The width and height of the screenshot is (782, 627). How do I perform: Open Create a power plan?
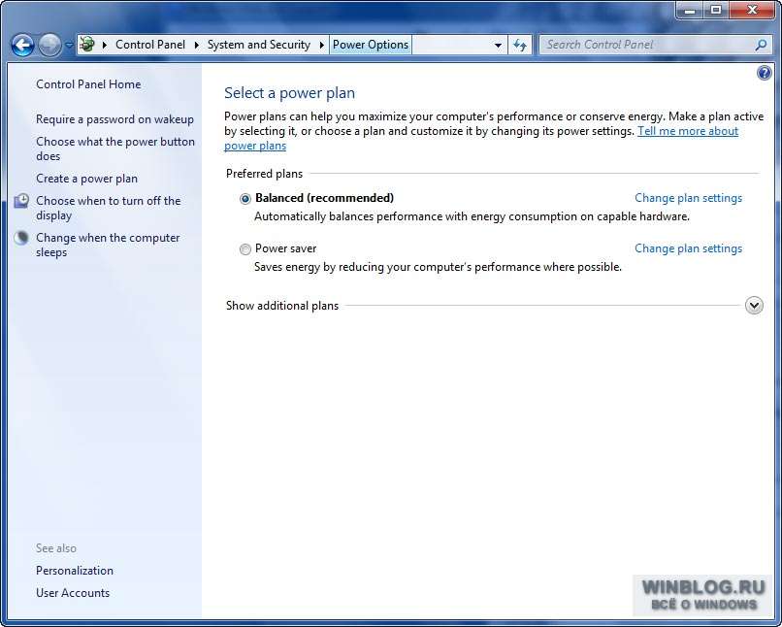(86, 179)
